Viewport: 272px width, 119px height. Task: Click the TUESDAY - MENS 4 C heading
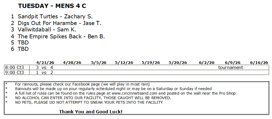tap(52, 6)
